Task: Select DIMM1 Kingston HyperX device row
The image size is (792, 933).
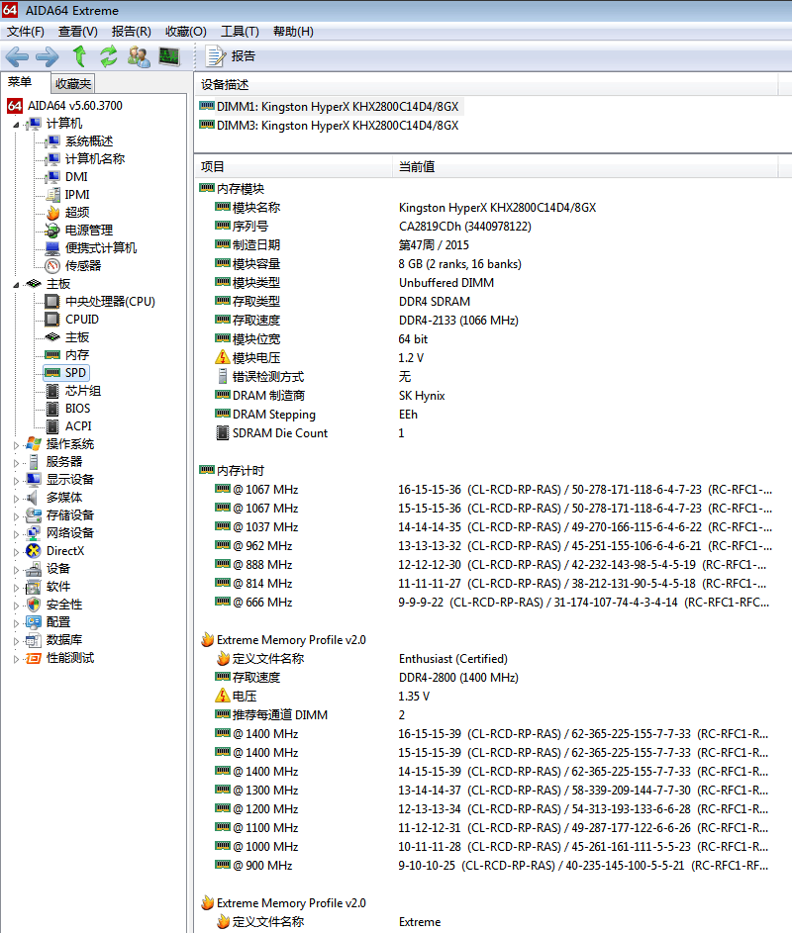Action: coord(330,107)
